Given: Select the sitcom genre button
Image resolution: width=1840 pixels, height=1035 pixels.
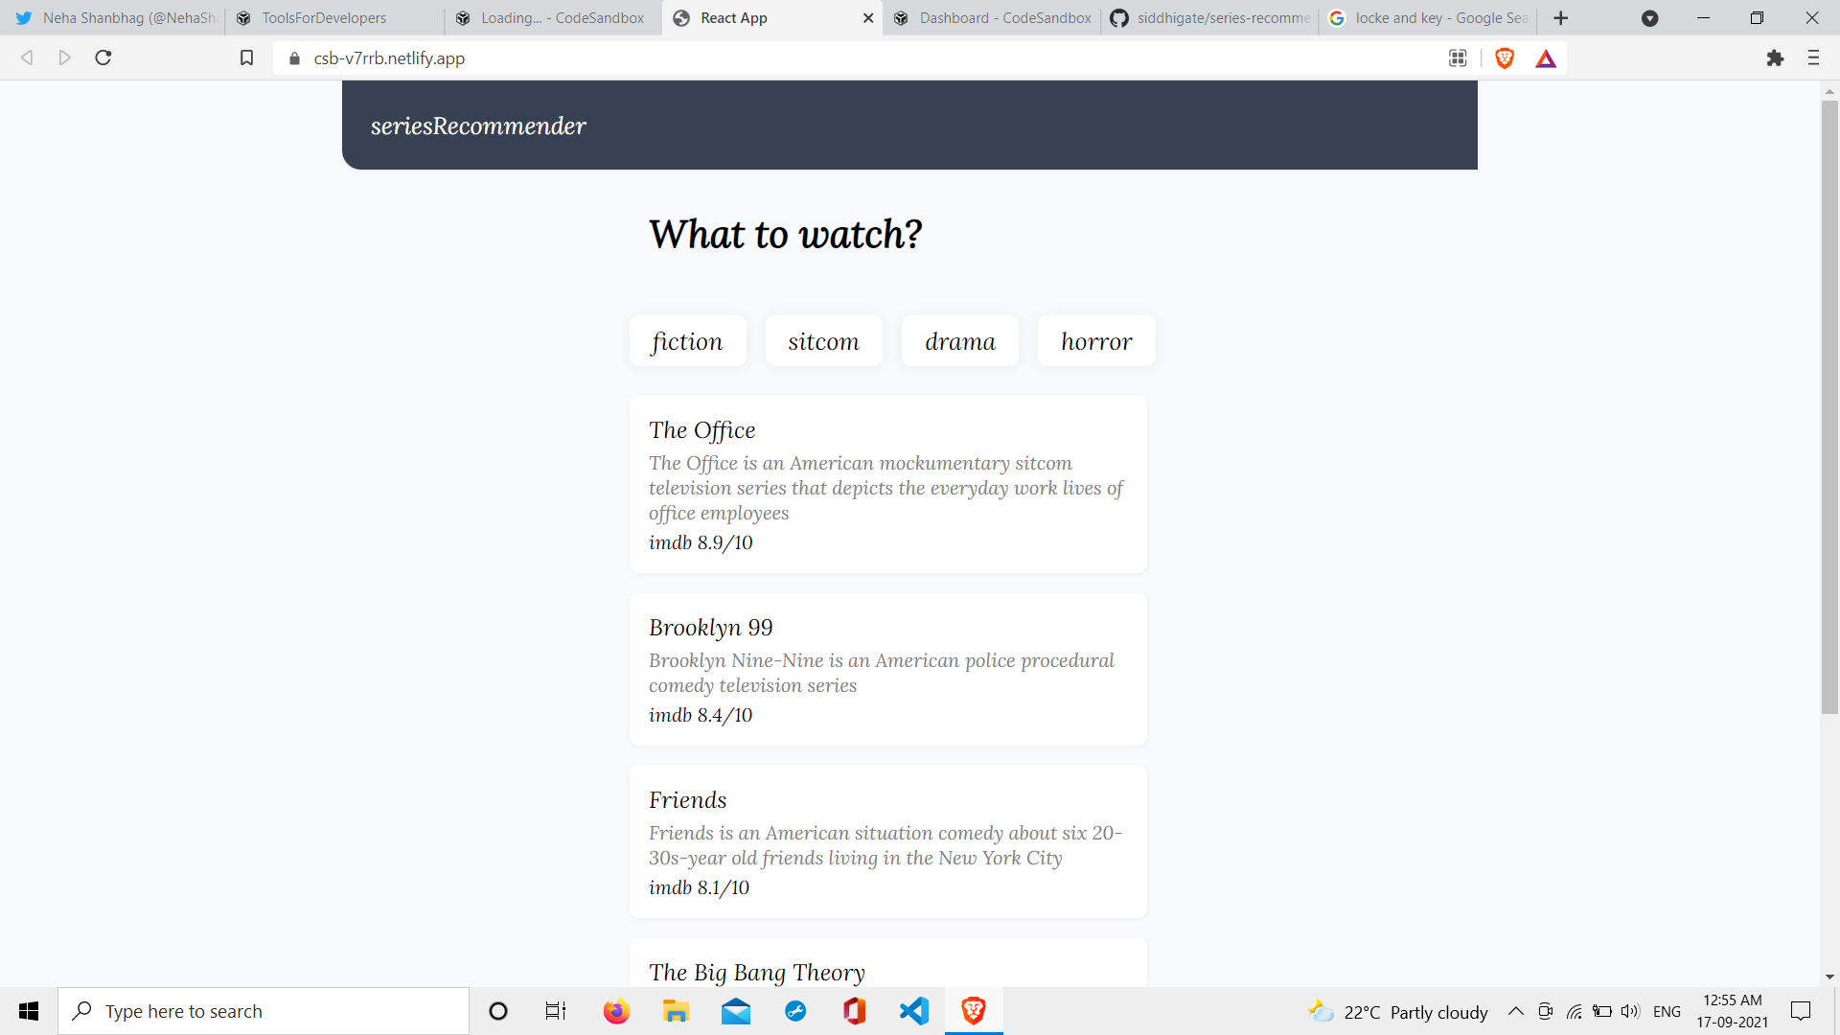Looking at the screenshot, I should pyautogui.click(x=823, y=341).
